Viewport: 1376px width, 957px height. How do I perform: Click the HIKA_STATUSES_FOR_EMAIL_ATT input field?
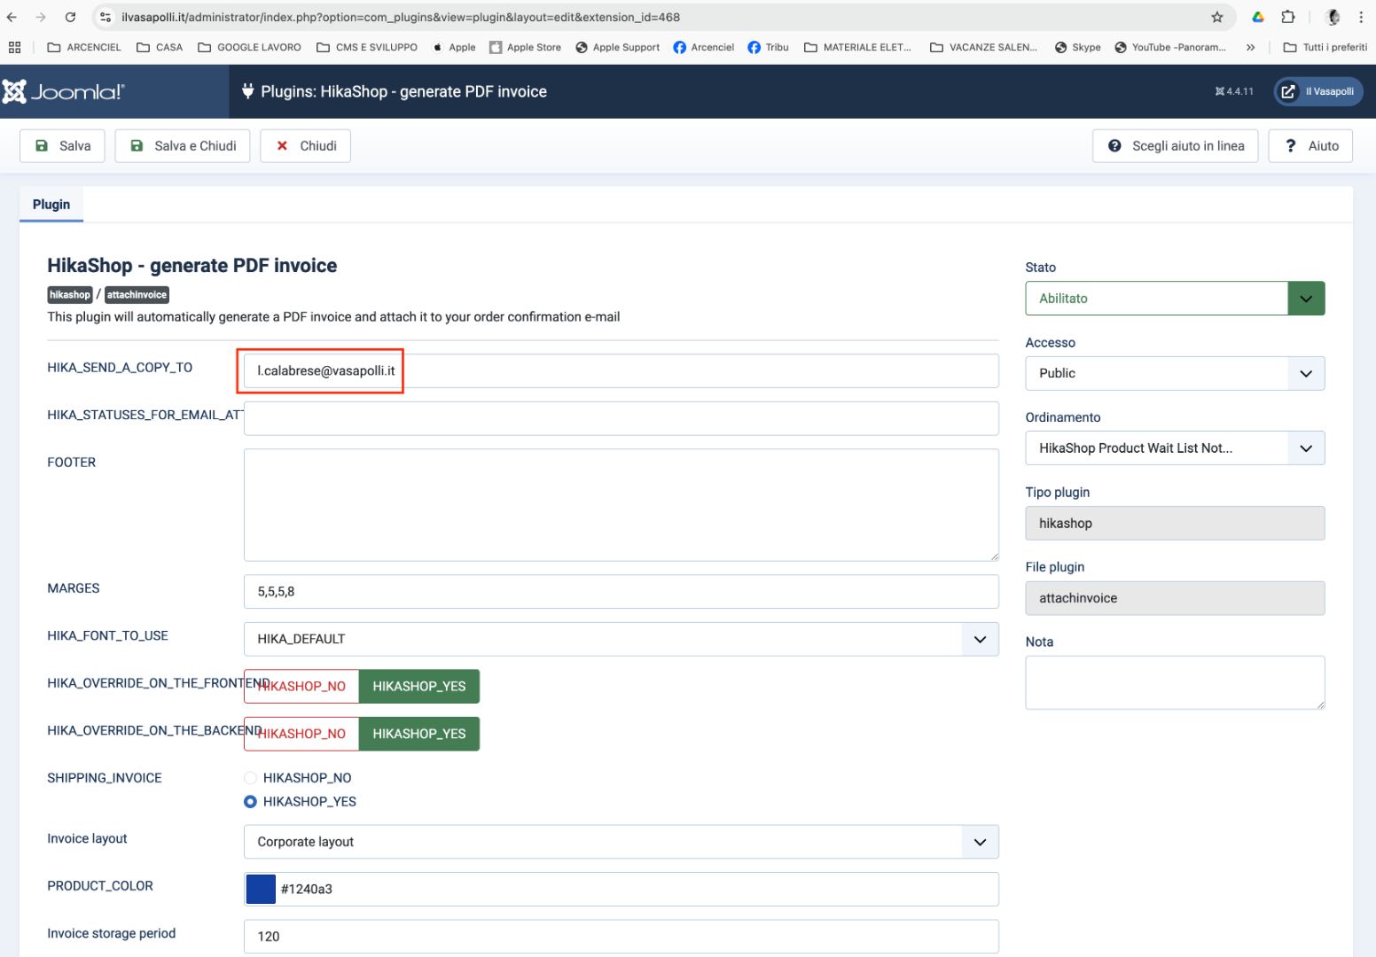pyautogui.click(x=621, y=418)
